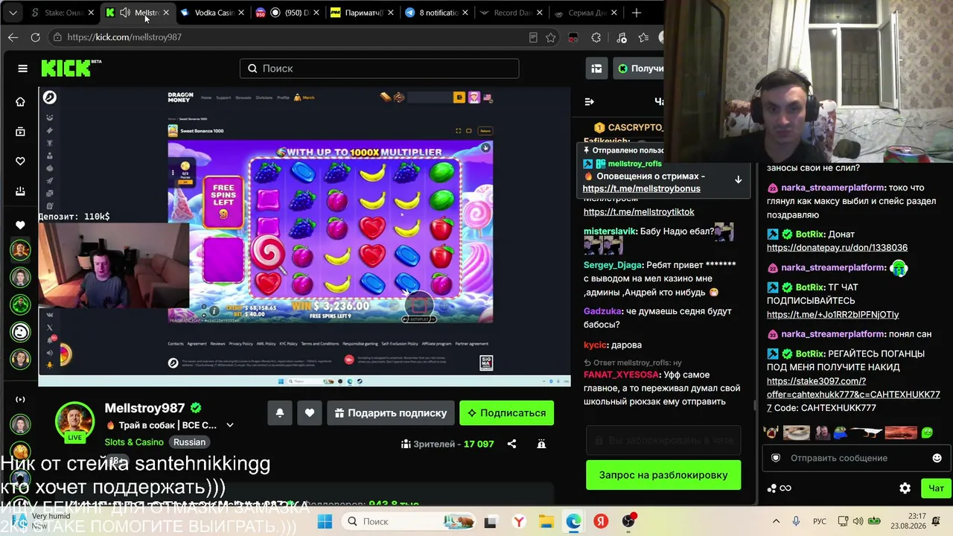Switch to the (950) tab

285,13
